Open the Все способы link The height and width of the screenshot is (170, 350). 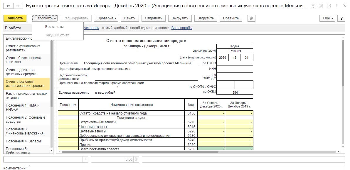coord(182,28)
